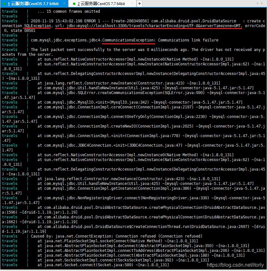Switch to the first CentOS 7.7 session tab
This screenshot has height=271, width=267.
[x=33, y=4]
